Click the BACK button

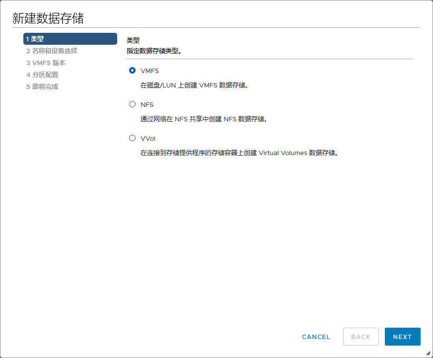pyautogui.click(x=361, y=337)
